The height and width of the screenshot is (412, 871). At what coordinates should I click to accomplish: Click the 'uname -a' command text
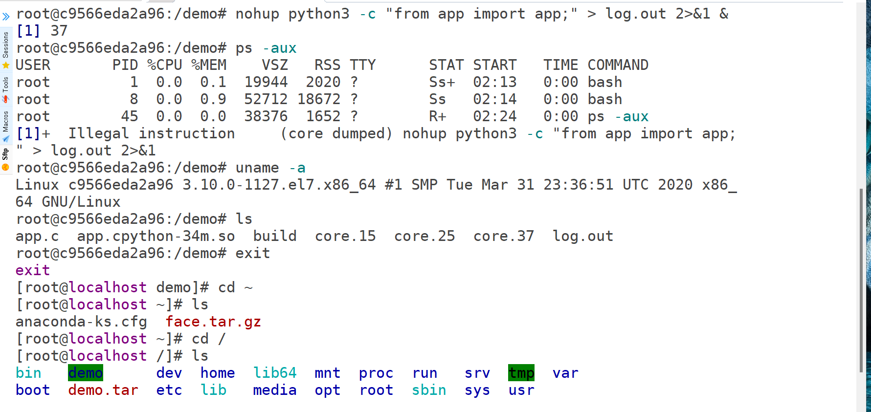270,168
